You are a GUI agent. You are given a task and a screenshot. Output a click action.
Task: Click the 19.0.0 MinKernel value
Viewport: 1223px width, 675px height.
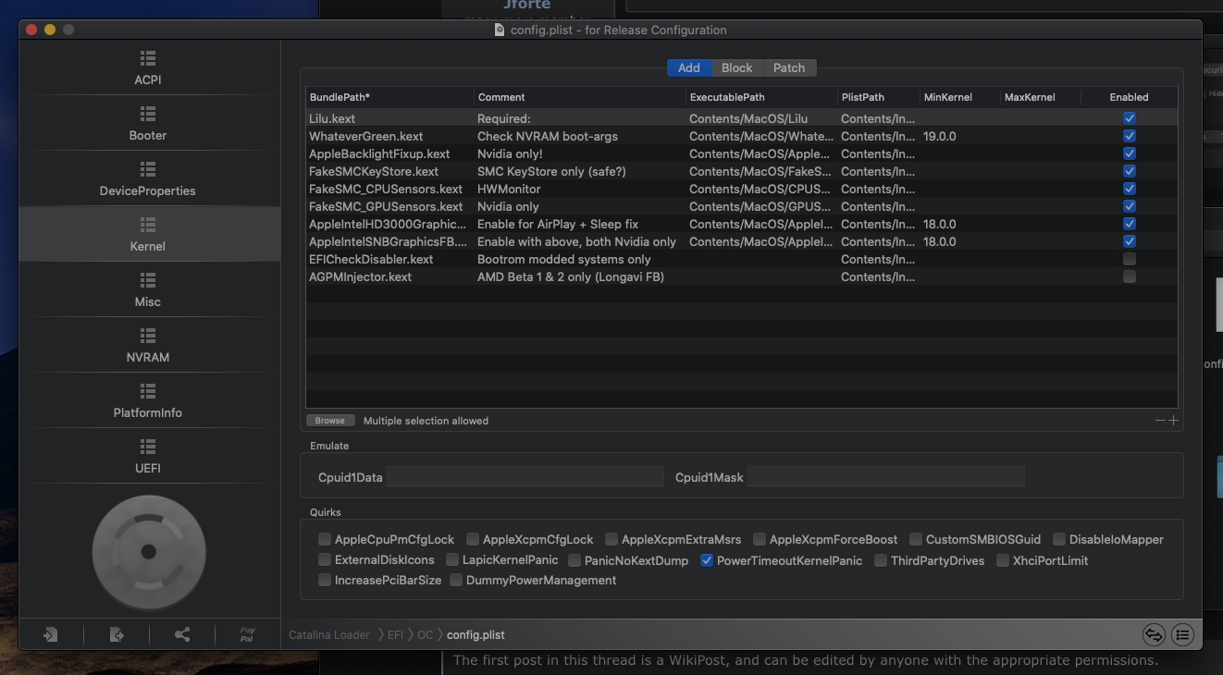(x=940, y=136)
